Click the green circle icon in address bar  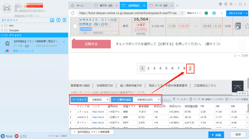click(x=206, y=13)
